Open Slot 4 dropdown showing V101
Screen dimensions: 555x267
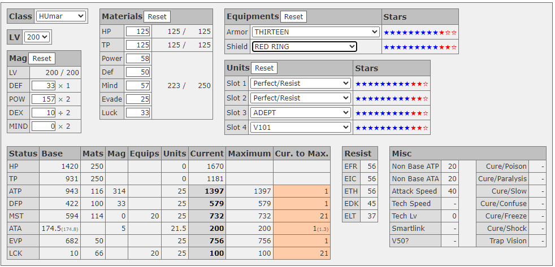click(x=300, y=128)
